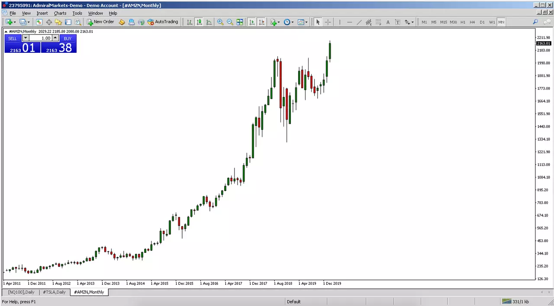
Task: Open the Periodicity clock dropdown
Action: [x=288, y=22]
